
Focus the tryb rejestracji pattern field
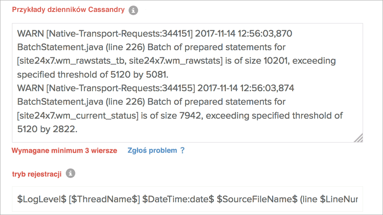pyautogui.click(x=187, y=199)
